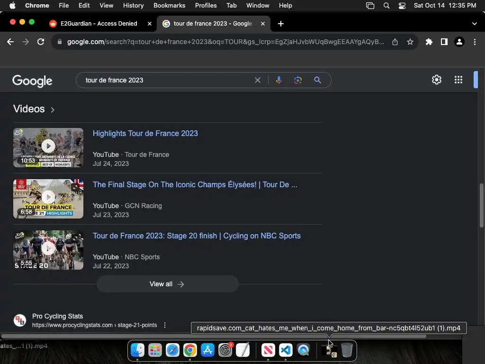Image resolution: width=485 pixels, height=364 pixels.
Task: Open the App Store from the Dock
Action: coord(207,350)
